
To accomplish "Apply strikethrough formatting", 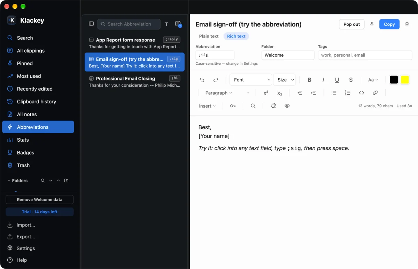I will 351,80.
